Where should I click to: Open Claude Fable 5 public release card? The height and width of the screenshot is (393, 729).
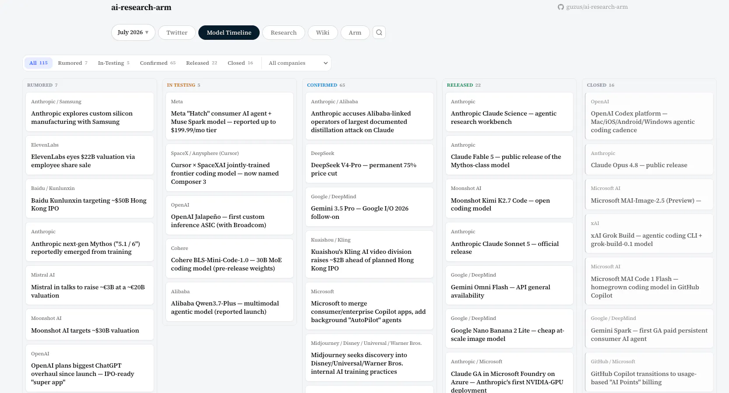tap(509, 155)
